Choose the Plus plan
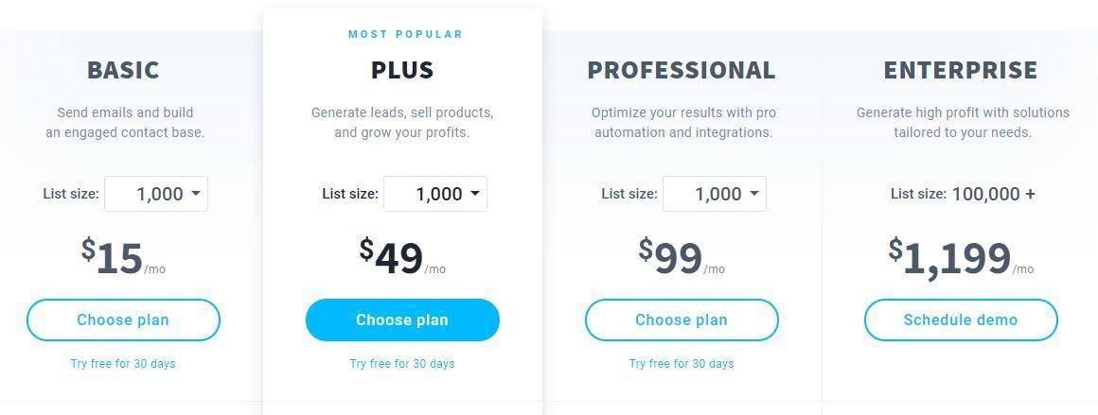Image resolution: width=1098 pixels, height=415 pixels. click(x=402, y=320)
